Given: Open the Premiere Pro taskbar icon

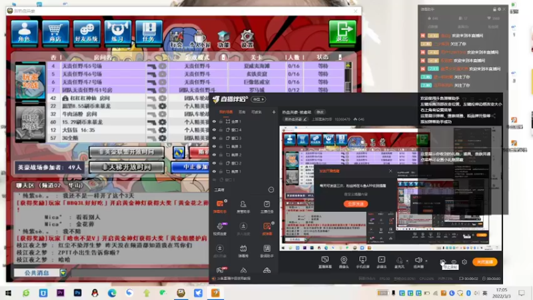Looking at the screenshot, I should (61, 293).
